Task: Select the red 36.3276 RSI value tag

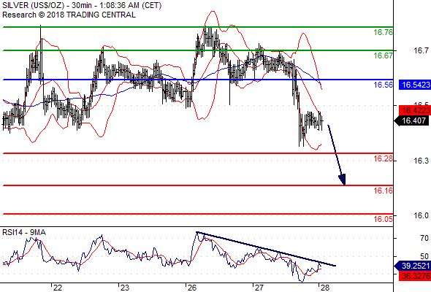Action: click(x=414, y=276)
